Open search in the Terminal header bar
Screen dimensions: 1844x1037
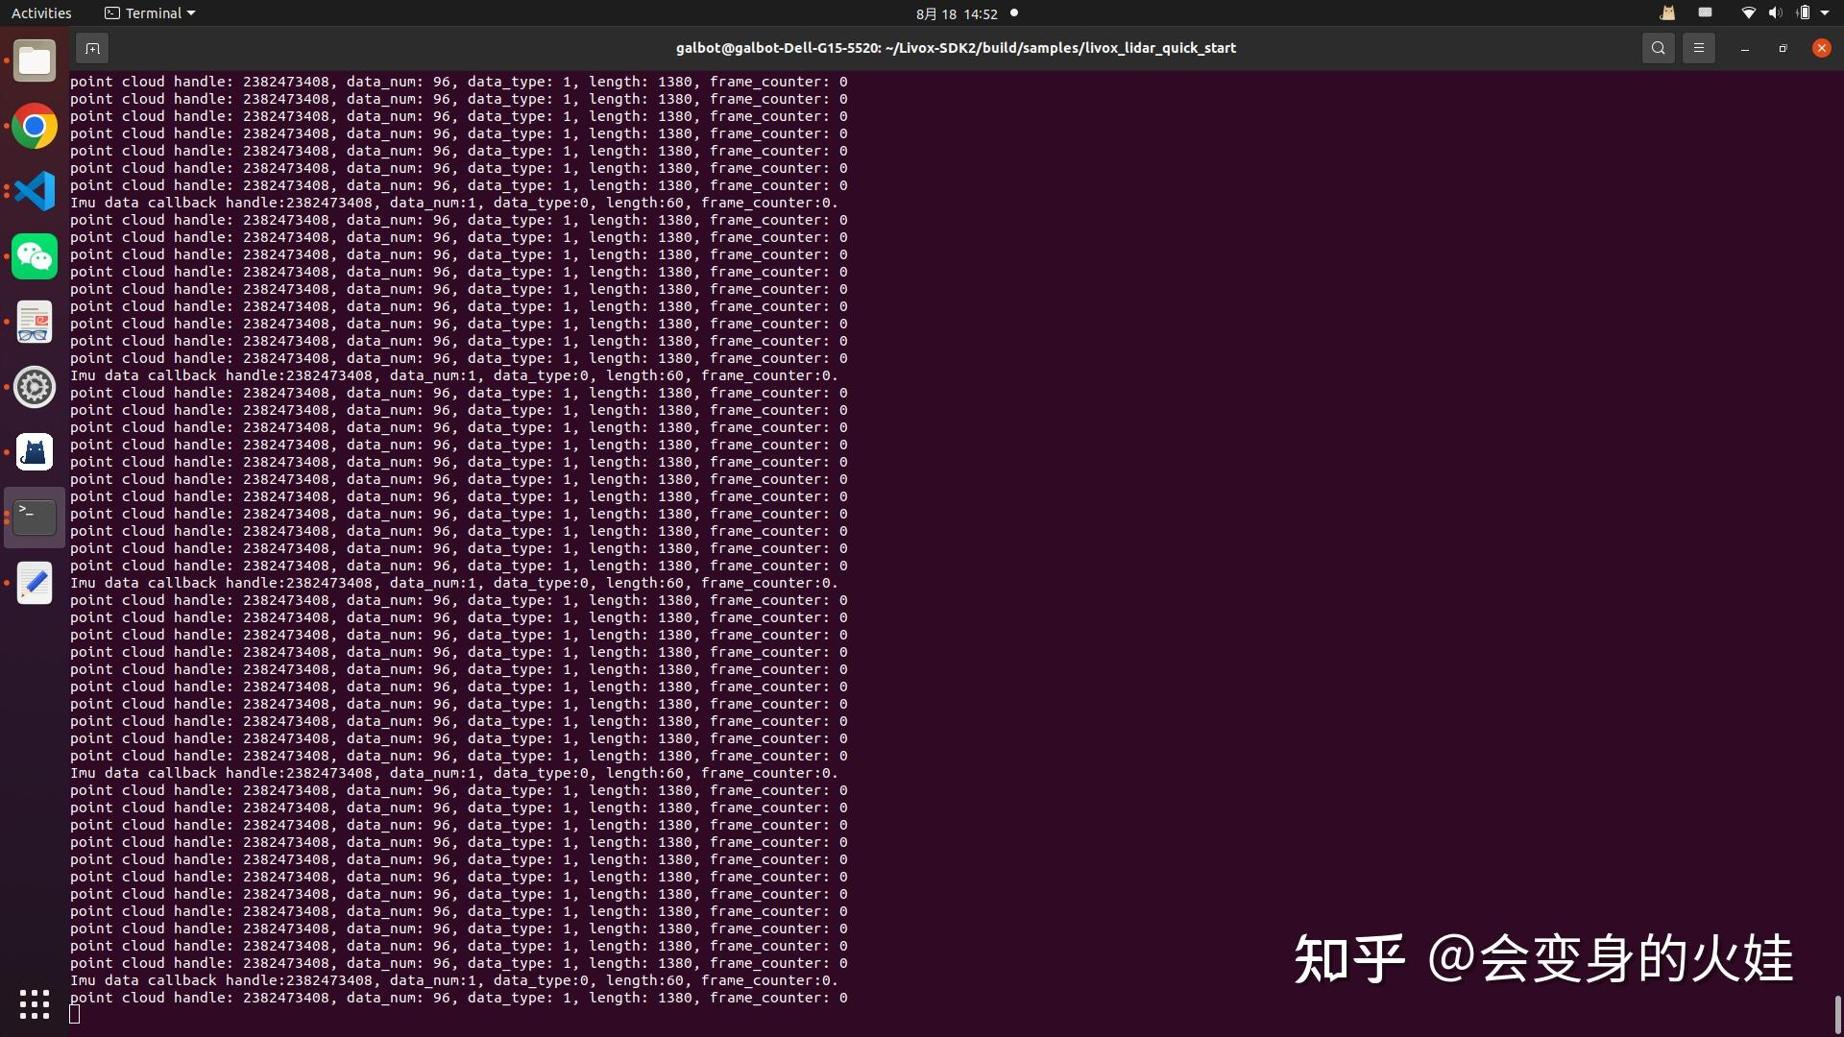click(x=1659, y=48)
